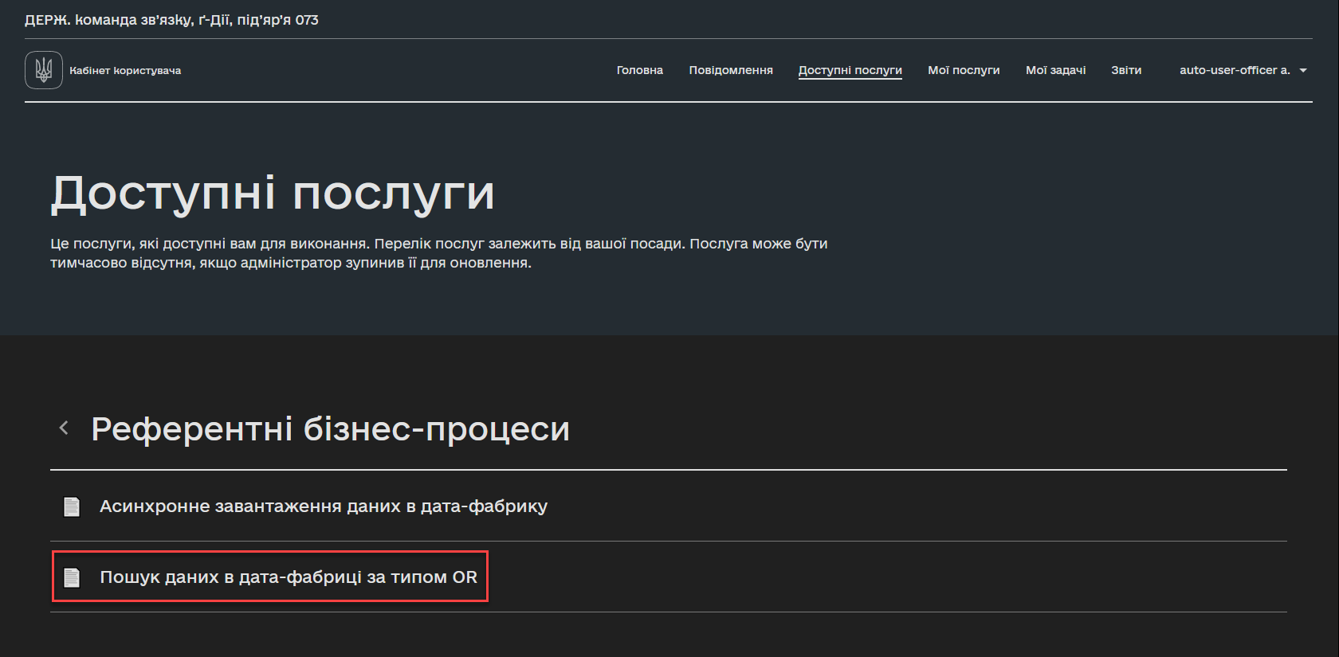This screenshot has height=657, width=1339.
Task: Click document icon for 'Асинхронне завантаження' service
Action: point(72,506)
